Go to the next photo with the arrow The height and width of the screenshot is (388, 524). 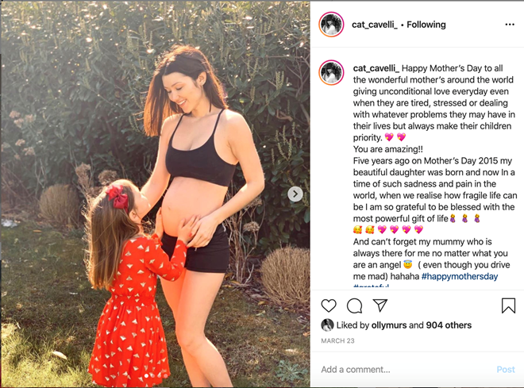tap(295, 194)
